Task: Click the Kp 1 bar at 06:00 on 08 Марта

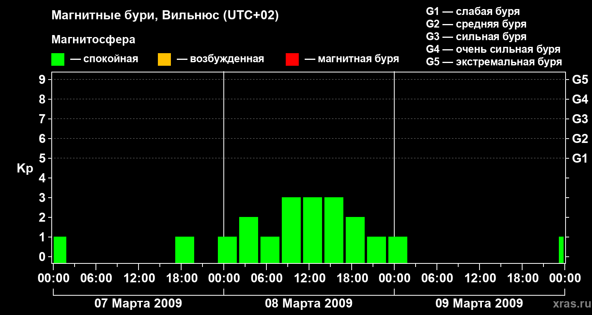Action: tap(270, 250)
